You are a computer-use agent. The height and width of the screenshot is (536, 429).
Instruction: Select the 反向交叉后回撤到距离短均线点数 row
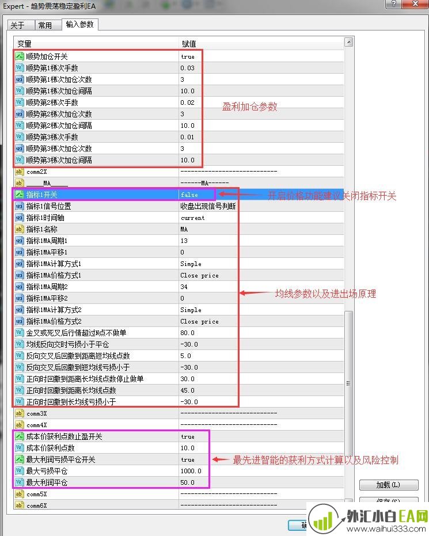tap(179, 356)
